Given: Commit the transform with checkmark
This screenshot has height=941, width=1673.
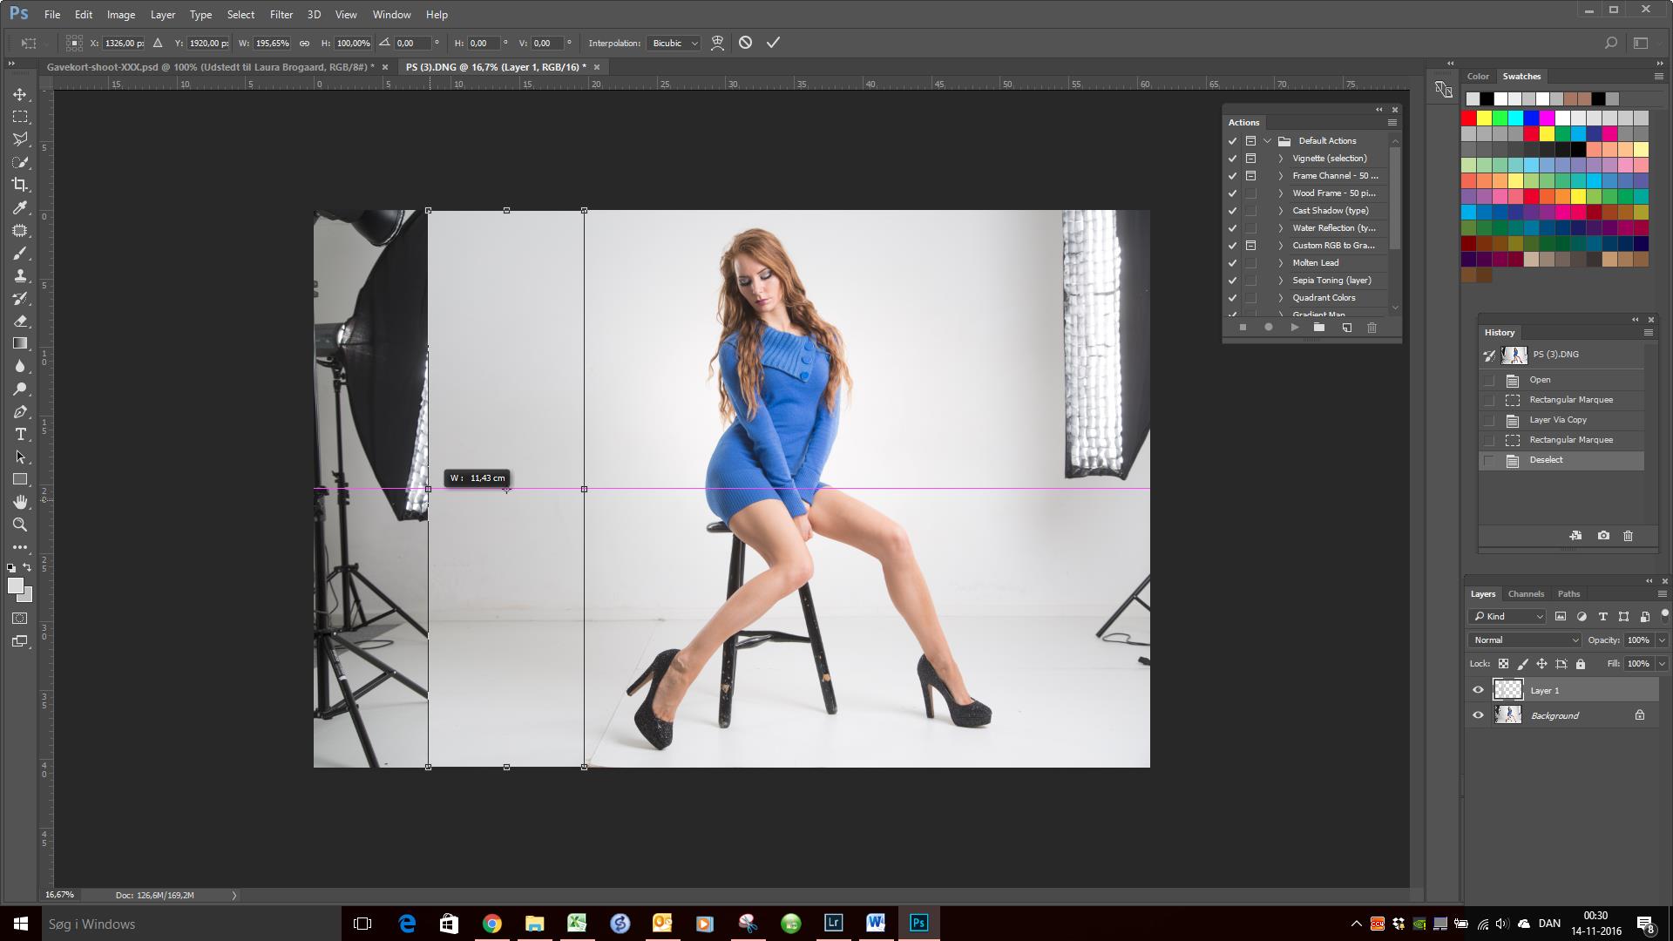Looking at the screenshot, I should (773, 43).
